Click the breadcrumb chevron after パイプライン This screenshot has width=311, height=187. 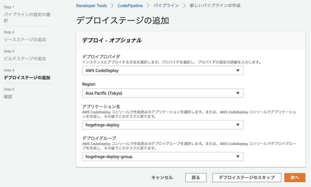pyautogui.click(x=184, y=6)
